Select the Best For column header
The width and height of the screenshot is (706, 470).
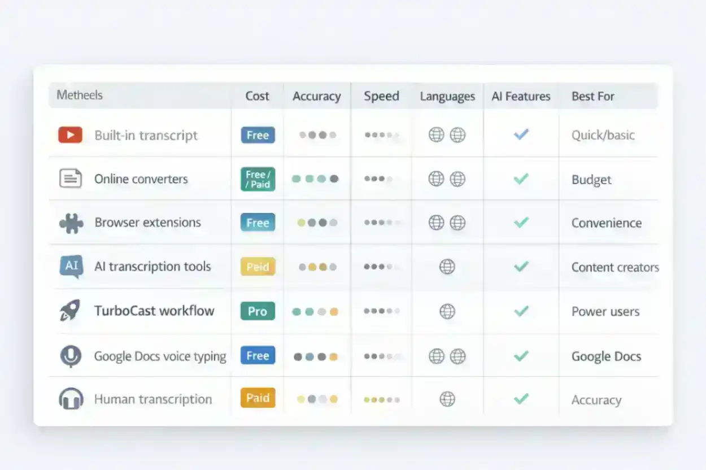click(592, 96)
